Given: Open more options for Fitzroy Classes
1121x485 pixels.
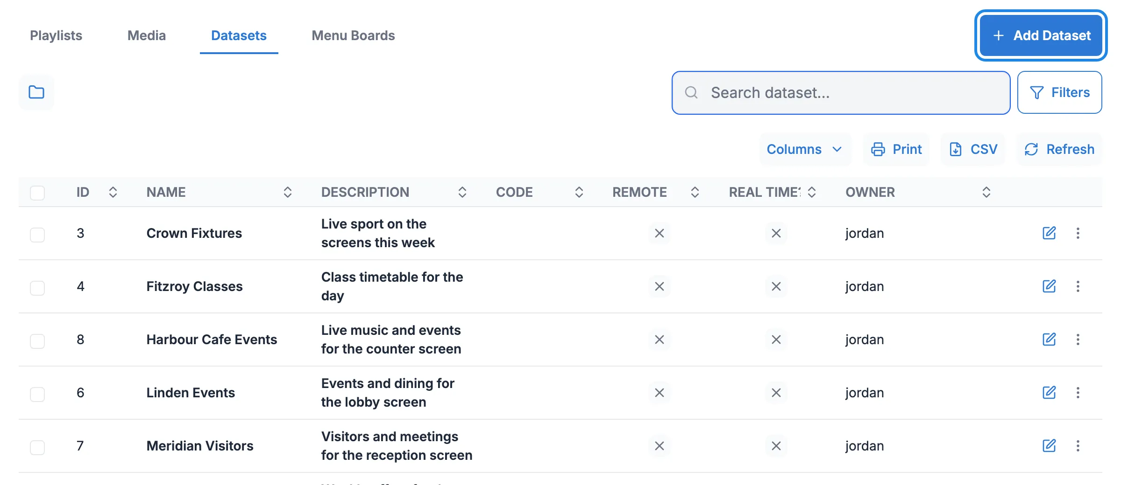Looking at the screenshot, I should [1078, 286].
